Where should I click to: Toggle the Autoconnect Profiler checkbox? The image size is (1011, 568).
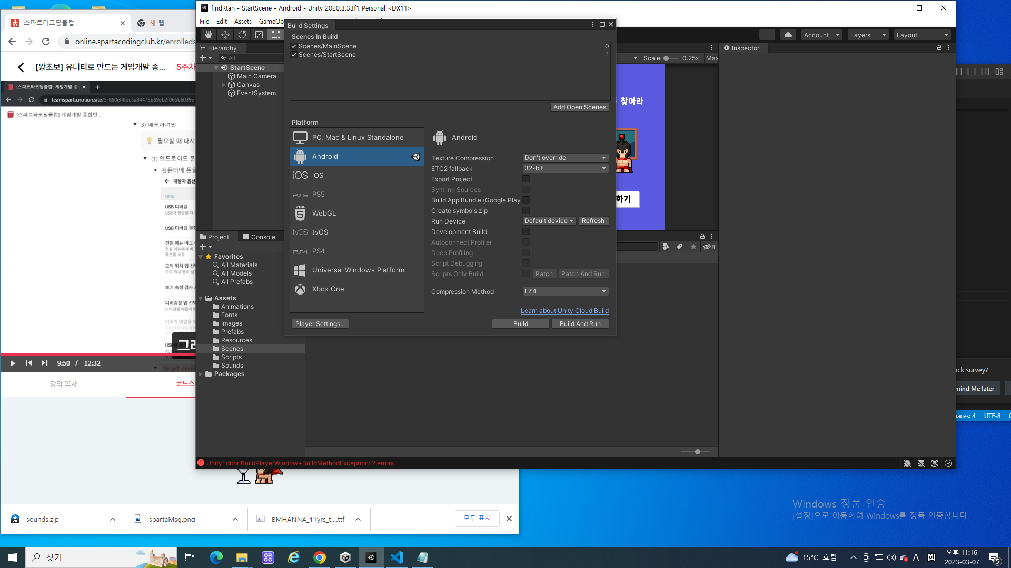526,242
